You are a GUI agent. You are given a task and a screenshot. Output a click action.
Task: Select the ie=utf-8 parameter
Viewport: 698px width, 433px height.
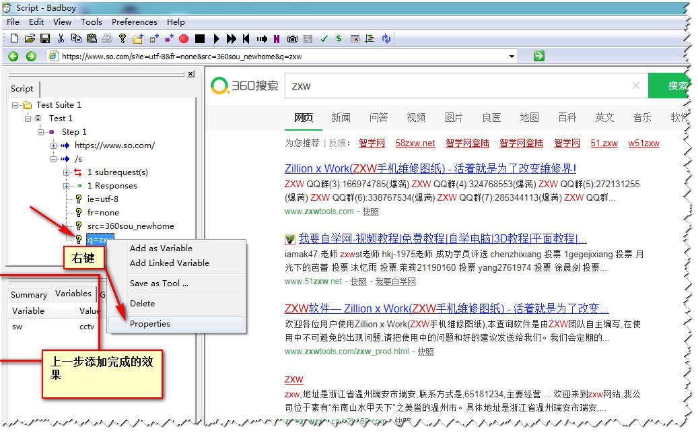(103, 199)
